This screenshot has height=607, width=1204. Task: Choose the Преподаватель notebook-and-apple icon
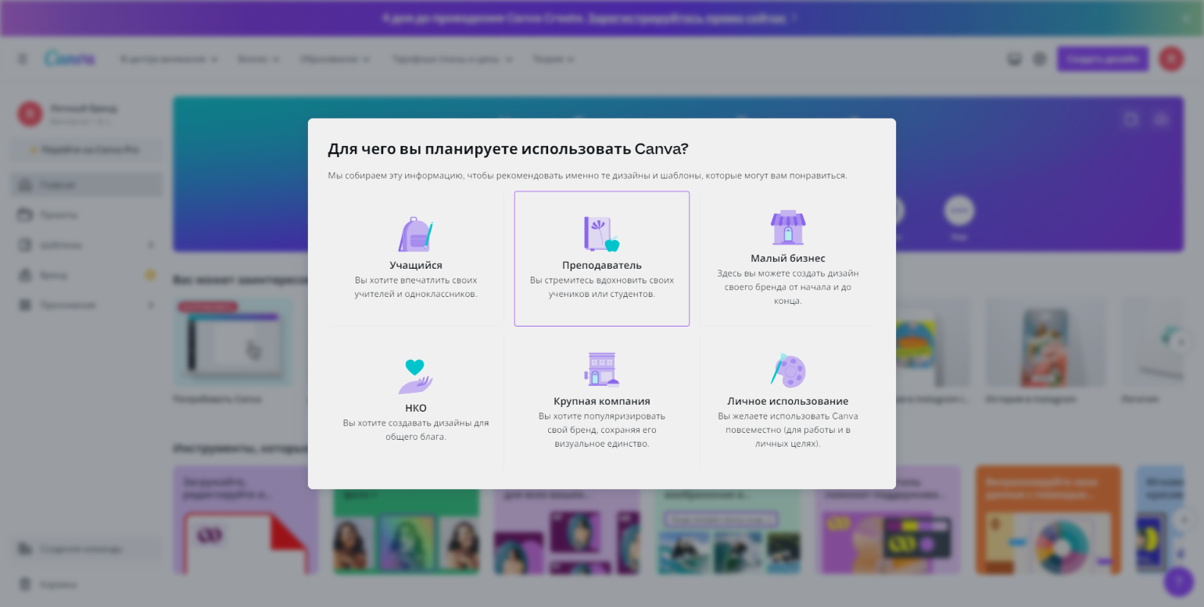602,234
